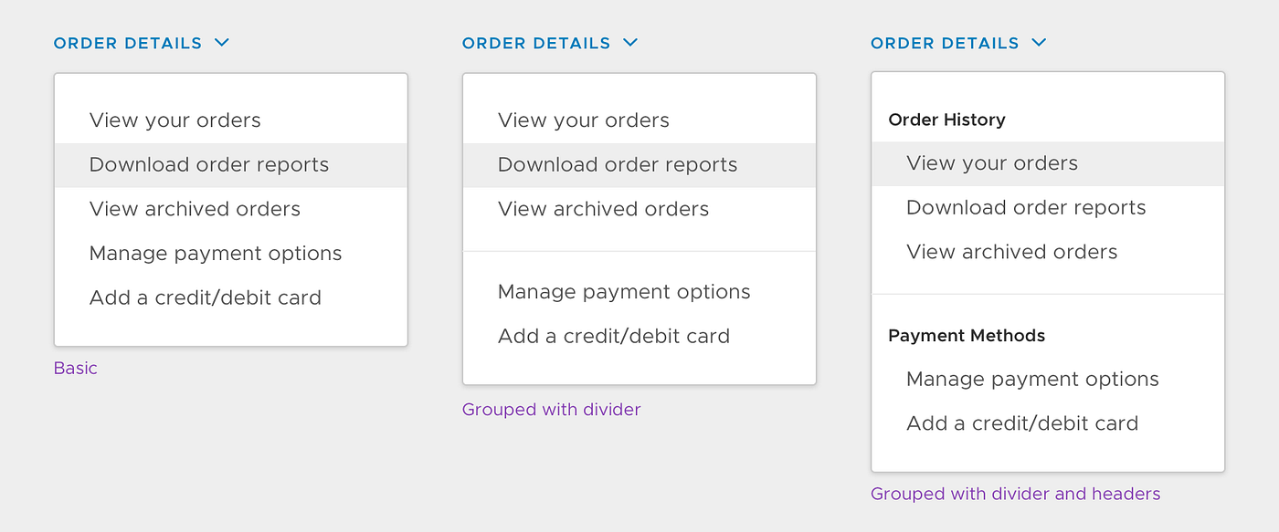Click Add a credit/debit card in the divider menu

pos(613,336)
